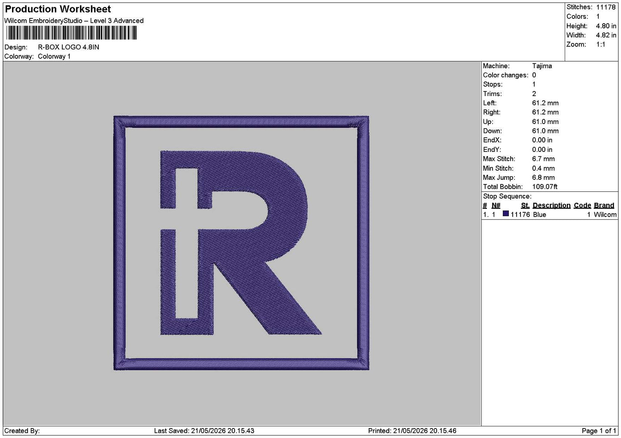This screenshot has height=438, width=621.
Task: Click the Description column header
Action: (x=551, y=205)
